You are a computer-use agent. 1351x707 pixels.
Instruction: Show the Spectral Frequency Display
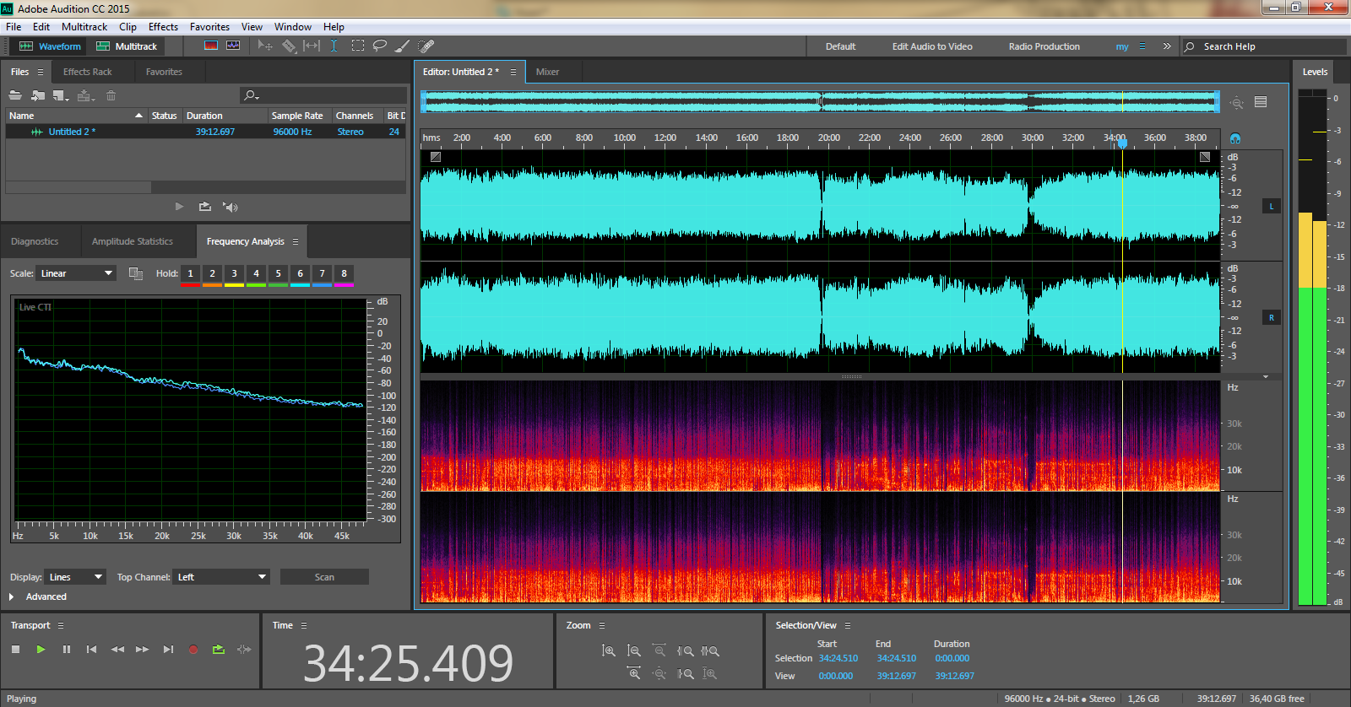pos(211,46)
